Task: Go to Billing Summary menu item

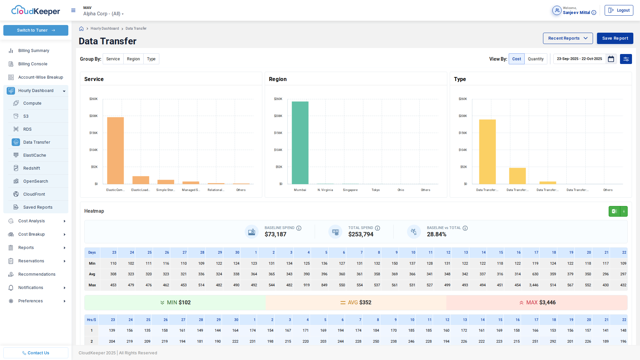Action: click(x=34, y=51)
